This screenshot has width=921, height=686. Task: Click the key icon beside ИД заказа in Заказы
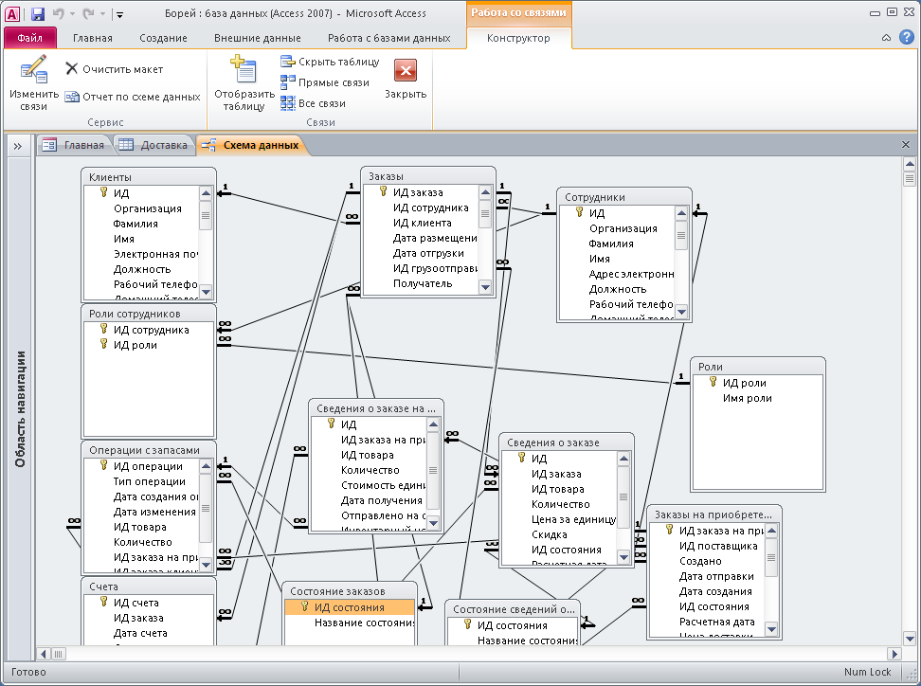384,191
